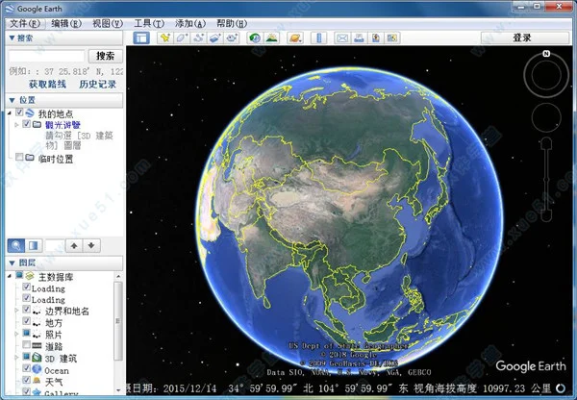Select the Add Path tool
Viewport: 577px width, 400px height.
click(x=199, y=37)
